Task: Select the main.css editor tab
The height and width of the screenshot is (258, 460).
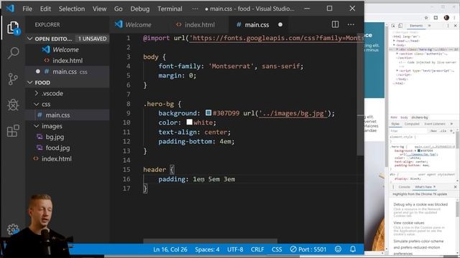Action: 258,24
